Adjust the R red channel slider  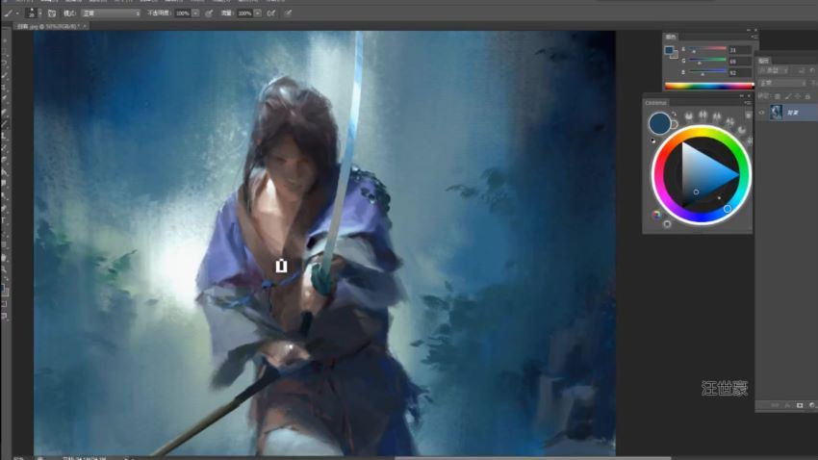(707, 50)
